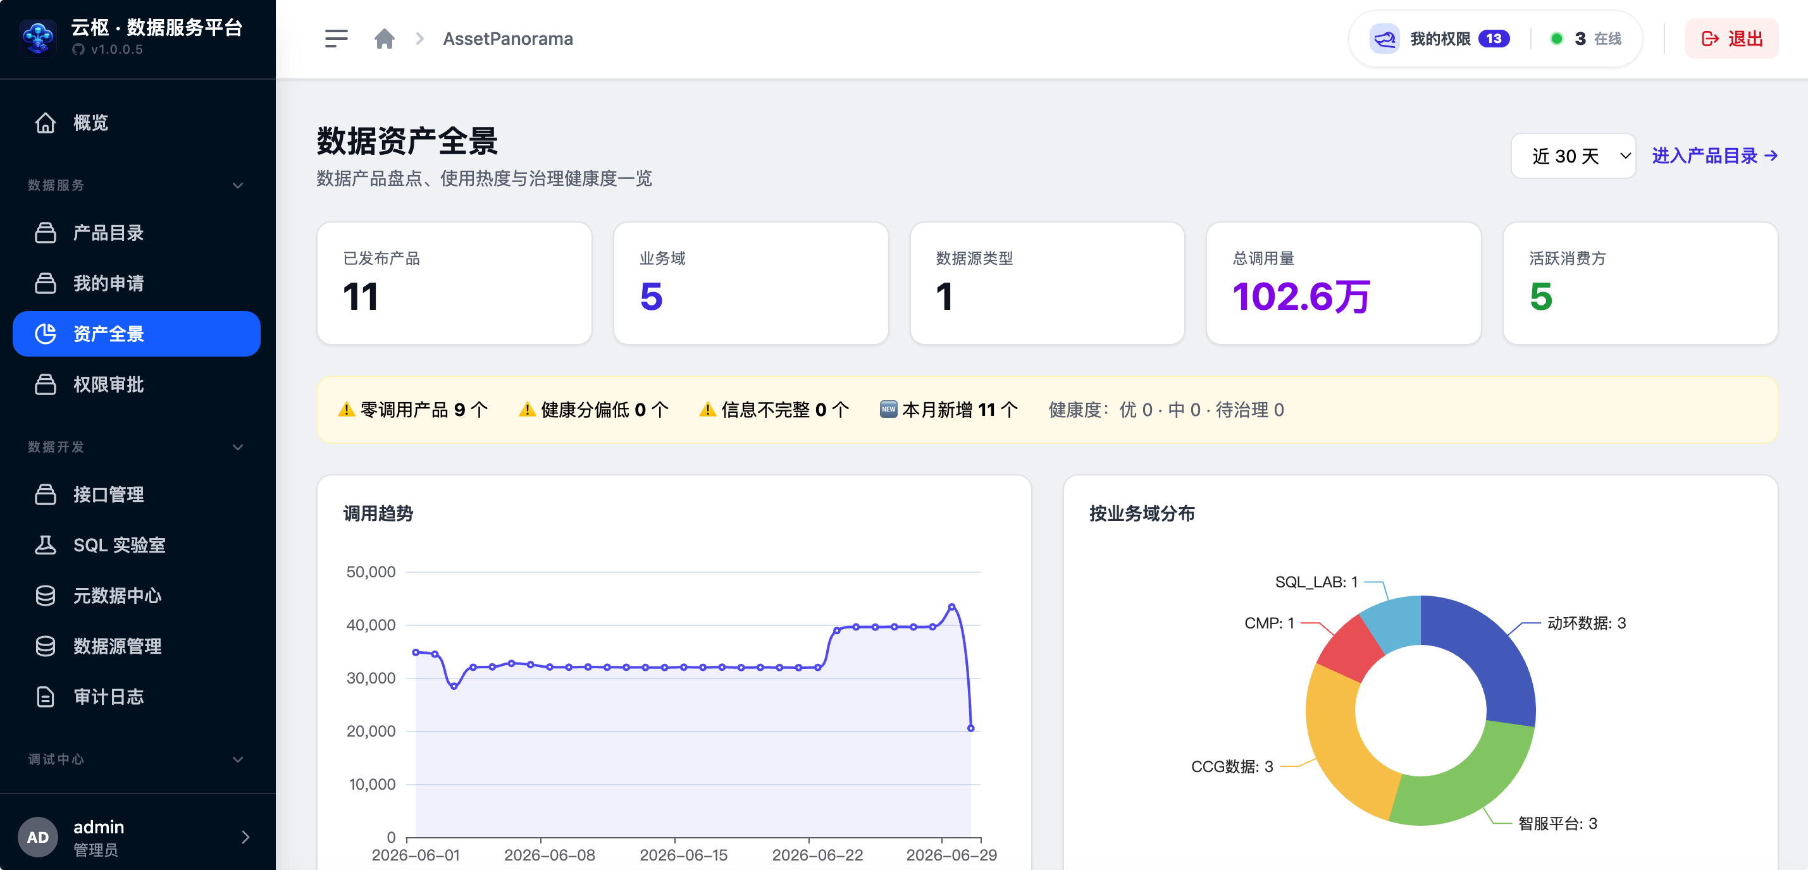Click the AD user avatar

point(38,837)
